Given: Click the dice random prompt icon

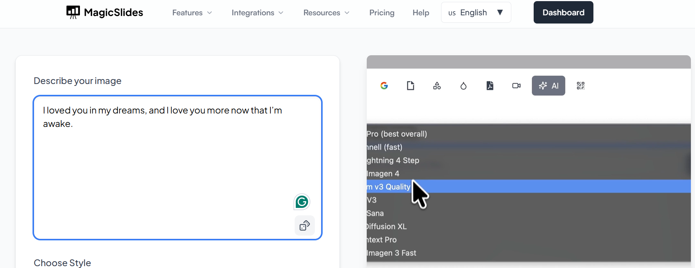Looking at the screenshot, I should (304, 225).
